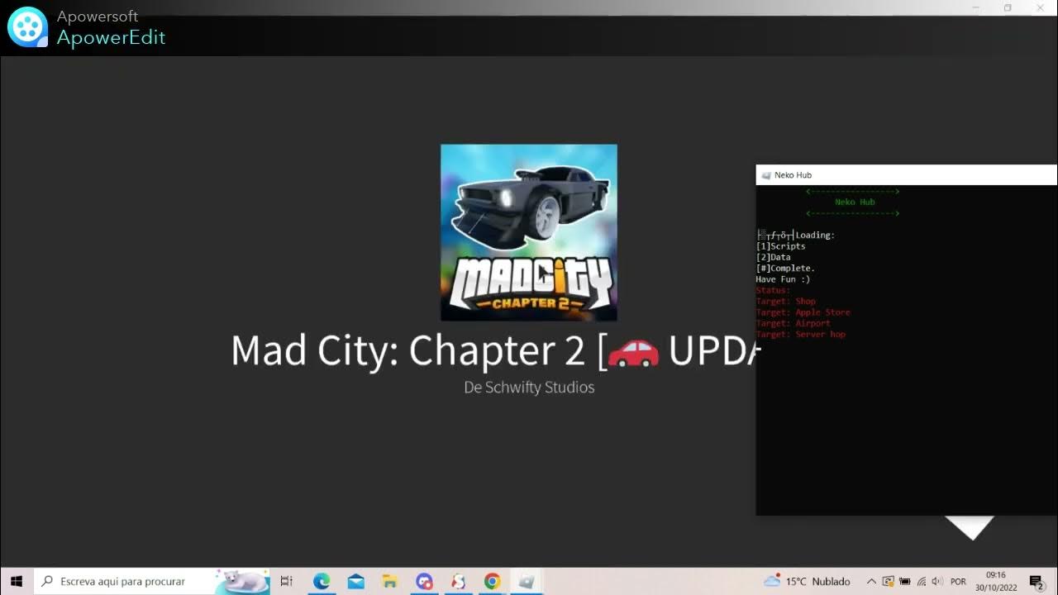Click the '[#]Complete.' line in console

click(x=785, y=268)
